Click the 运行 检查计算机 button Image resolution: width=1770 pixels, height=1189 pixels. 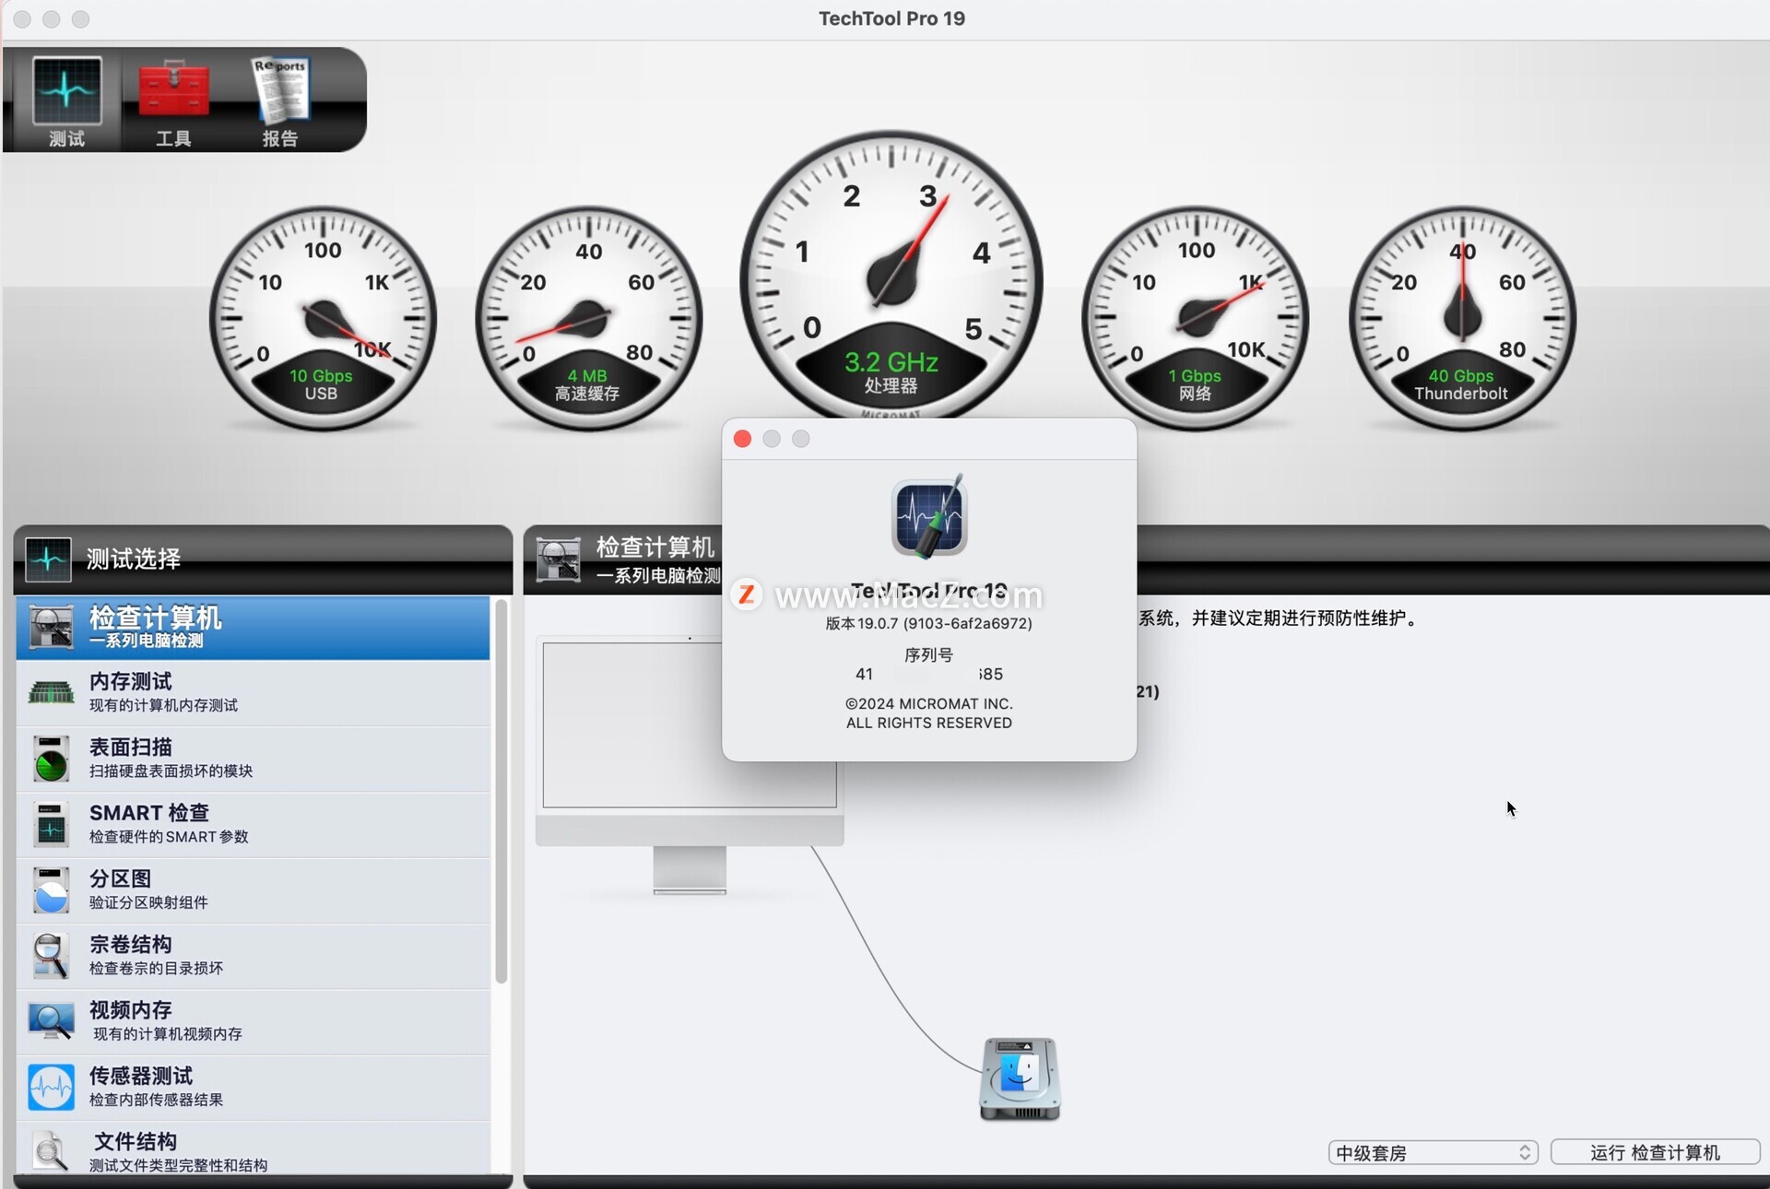pos(1655,1153)
